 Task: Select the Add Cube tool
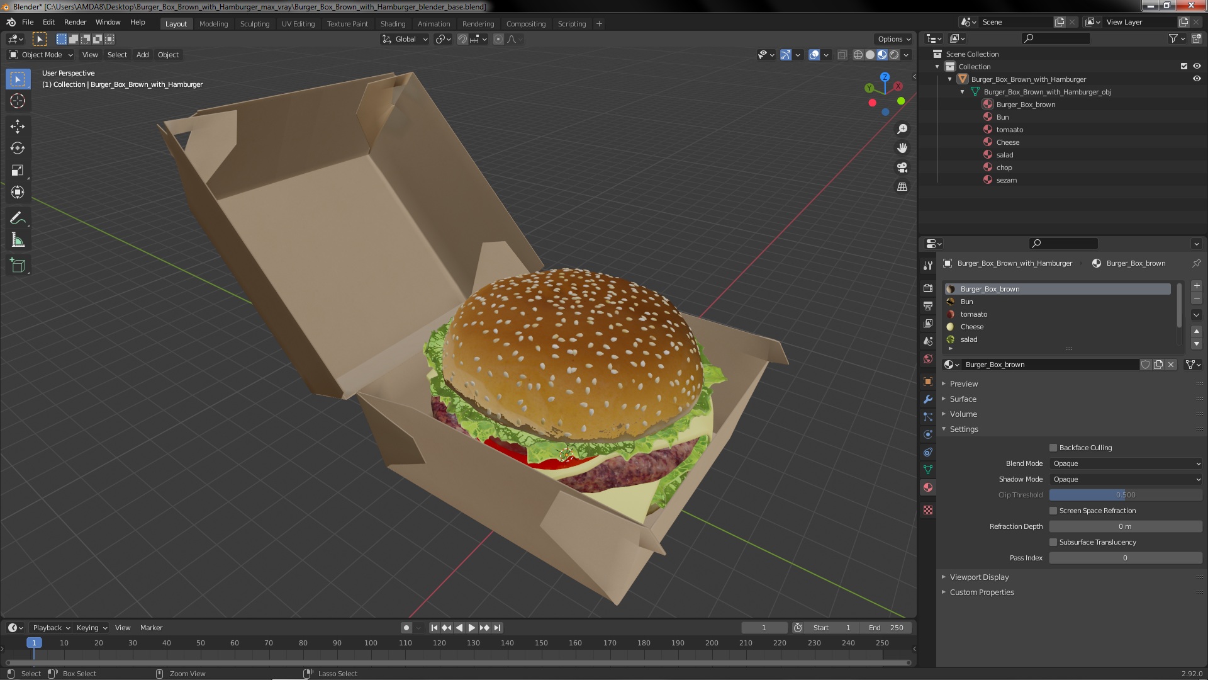click(x=18, y=266)
